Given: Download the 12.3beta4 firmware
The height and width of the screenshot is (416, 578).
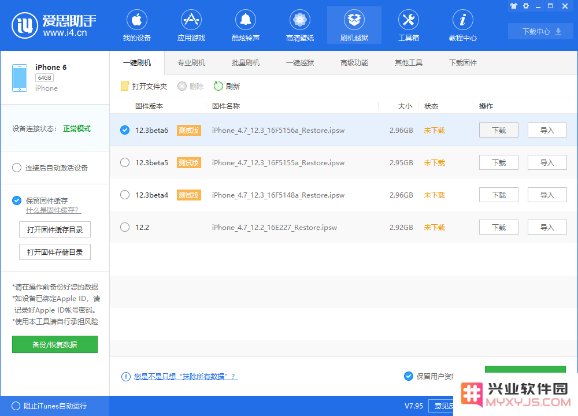Looking at the screenshot, I should coord(499,195).
